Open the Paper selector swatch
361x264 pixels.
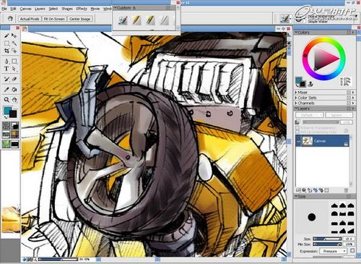(x=6, y=125)
